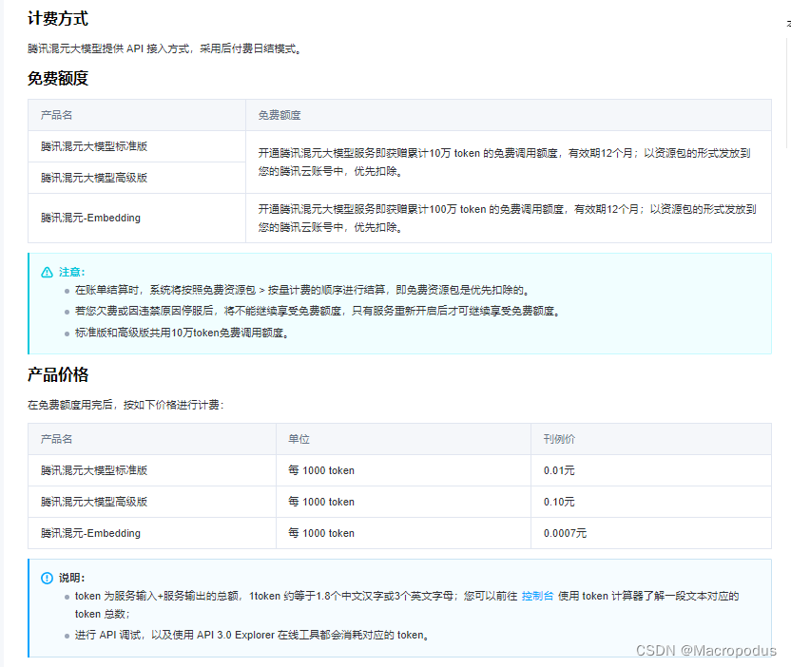This screenshot has height=667, width=791.
Task: Select the 0.10元 price cell
Action: [559, 502]
